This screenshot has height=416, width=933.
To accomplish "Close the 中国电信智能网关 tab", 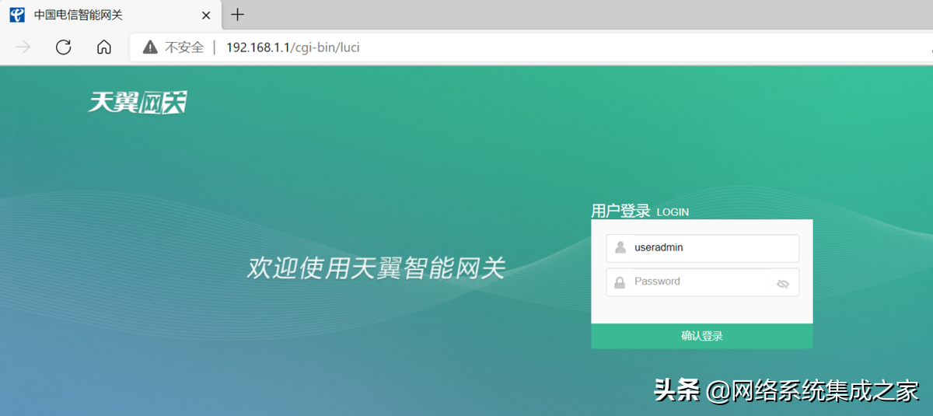I will click(206, 15).
